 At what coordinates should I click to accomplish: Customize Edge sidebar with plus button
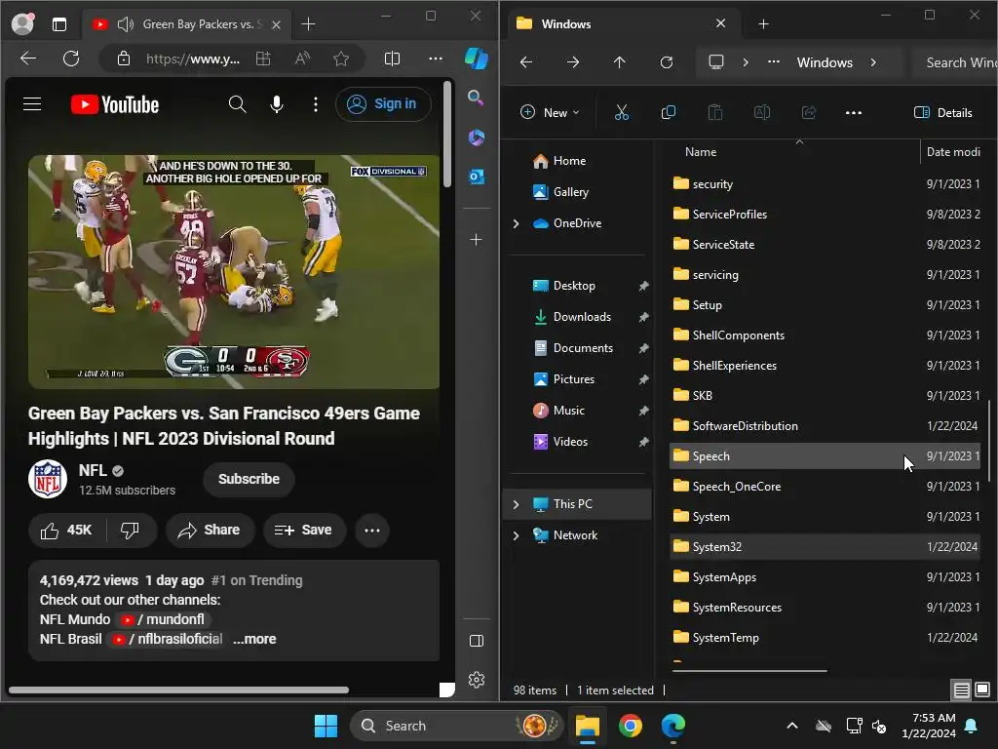[476, 240]
